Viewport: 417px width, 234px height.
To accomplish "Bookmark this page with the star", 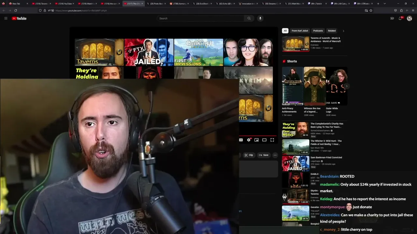I will [x=371, y=10].
